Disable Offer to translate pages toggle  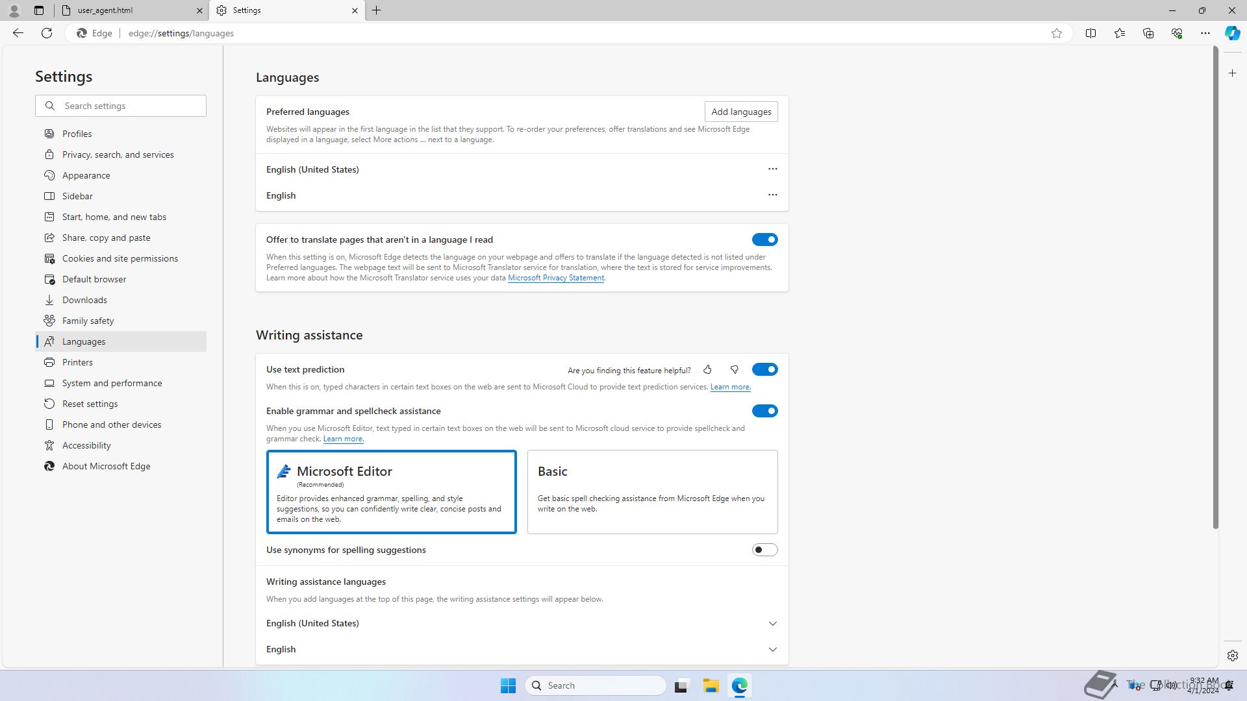[x=764, y=240]
